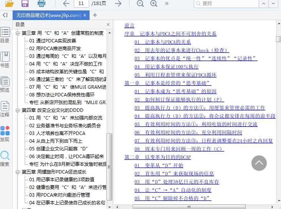Open the 书签 bookmarks sidebar panel
This screenshot has width=281, height=209.
tap(5, 60)
